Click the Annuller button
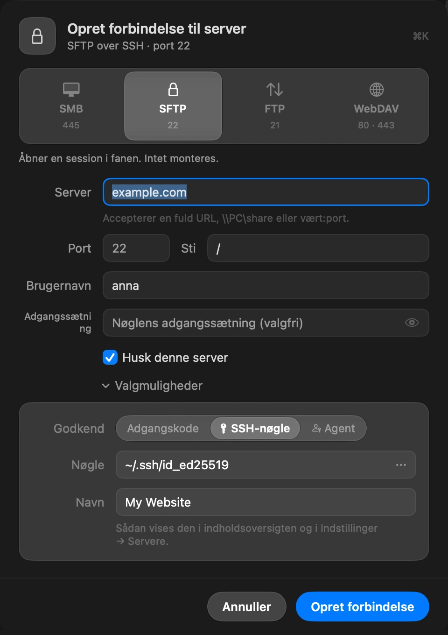448x635 pixels. point(246,607)
